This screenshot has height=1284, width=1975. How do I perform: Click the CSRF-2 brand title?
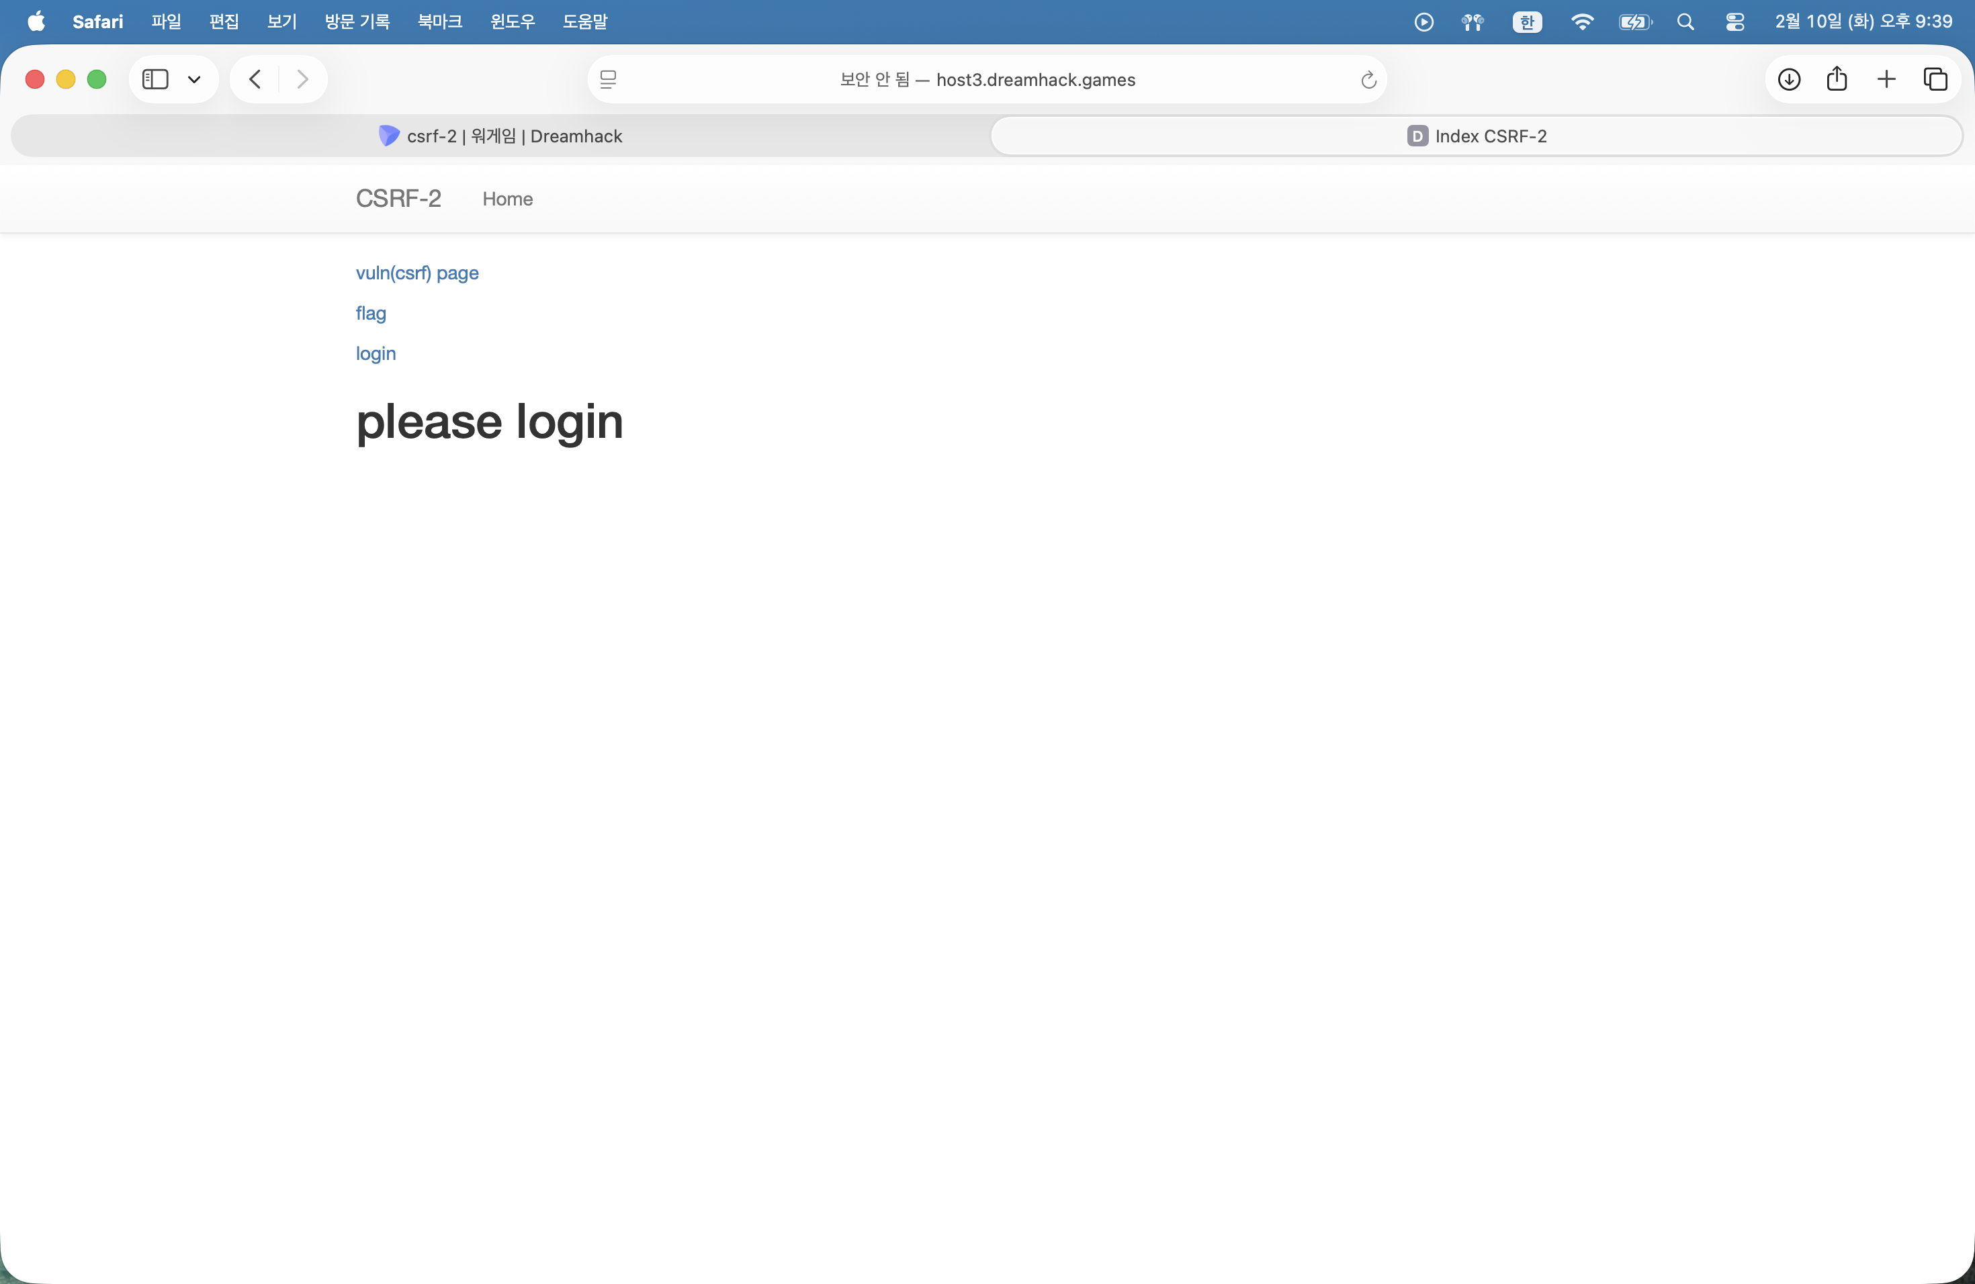pos(398,199)
